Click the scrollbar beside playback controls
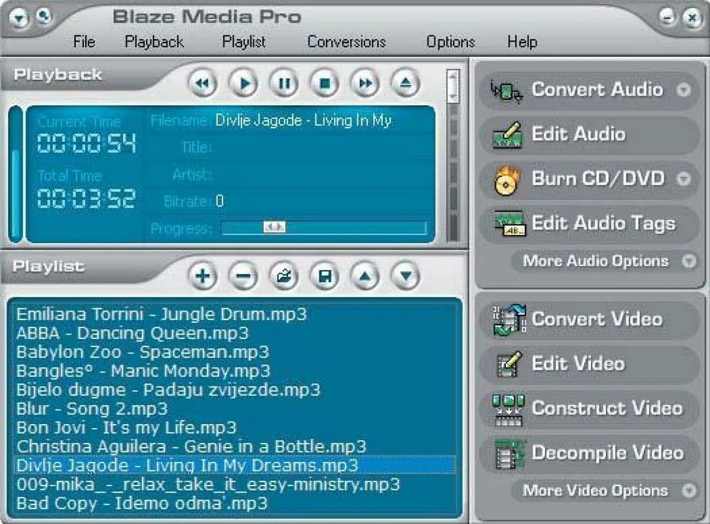The width and height of the screenshot is (710, 524). coord(453,86)
